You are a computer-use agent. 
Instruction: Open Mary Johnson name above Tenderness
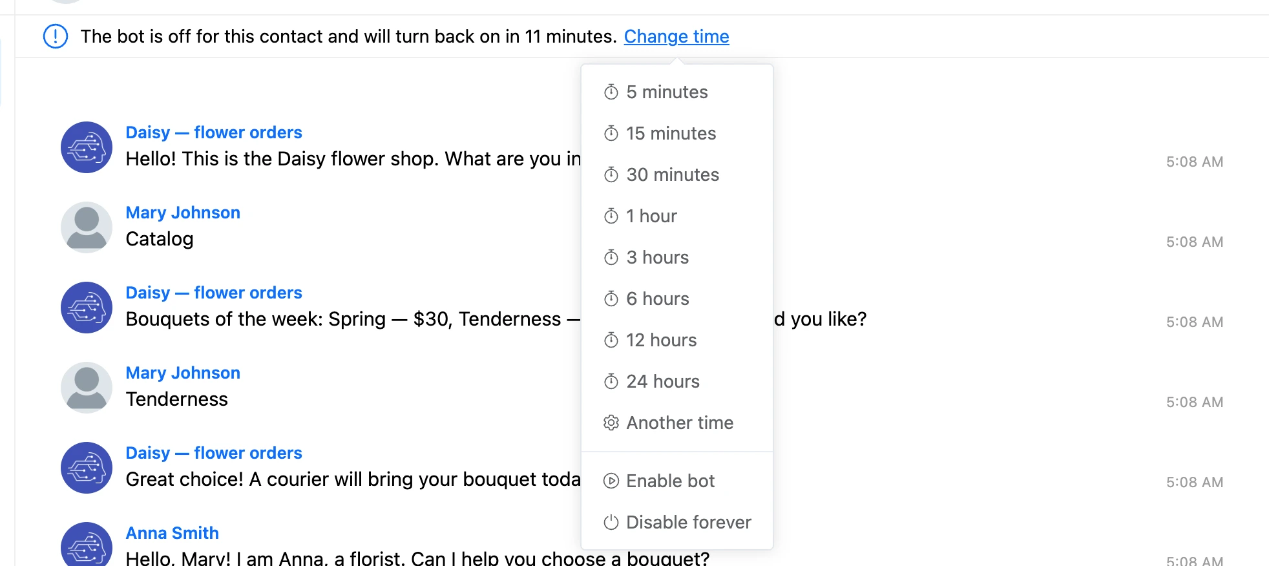tap(183, 373)
